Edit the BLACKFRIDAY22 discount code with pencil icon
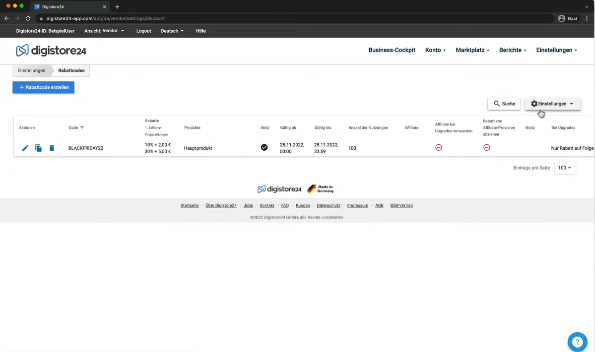Viewport: 595px width, 352px height. [25, 148]
